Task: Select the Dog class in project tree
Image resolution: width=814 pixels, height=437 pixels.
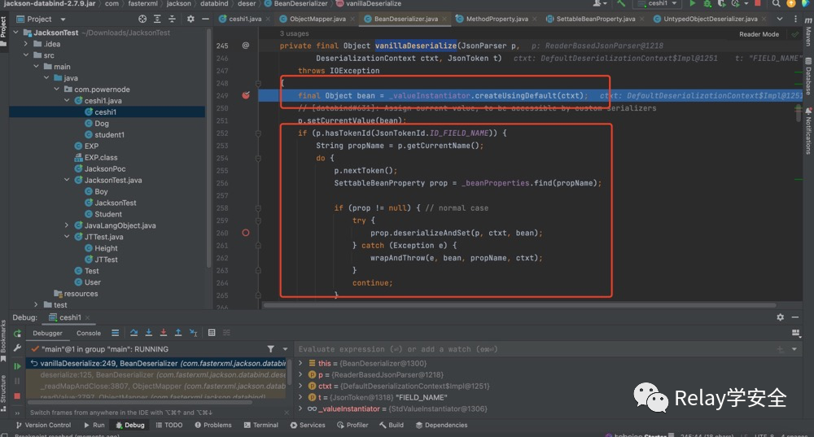Action: click(x=102, y=124)
